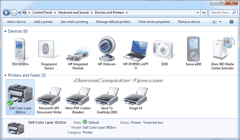Click Add a printer
240x140 pixels.
click(x=43, y=22)
